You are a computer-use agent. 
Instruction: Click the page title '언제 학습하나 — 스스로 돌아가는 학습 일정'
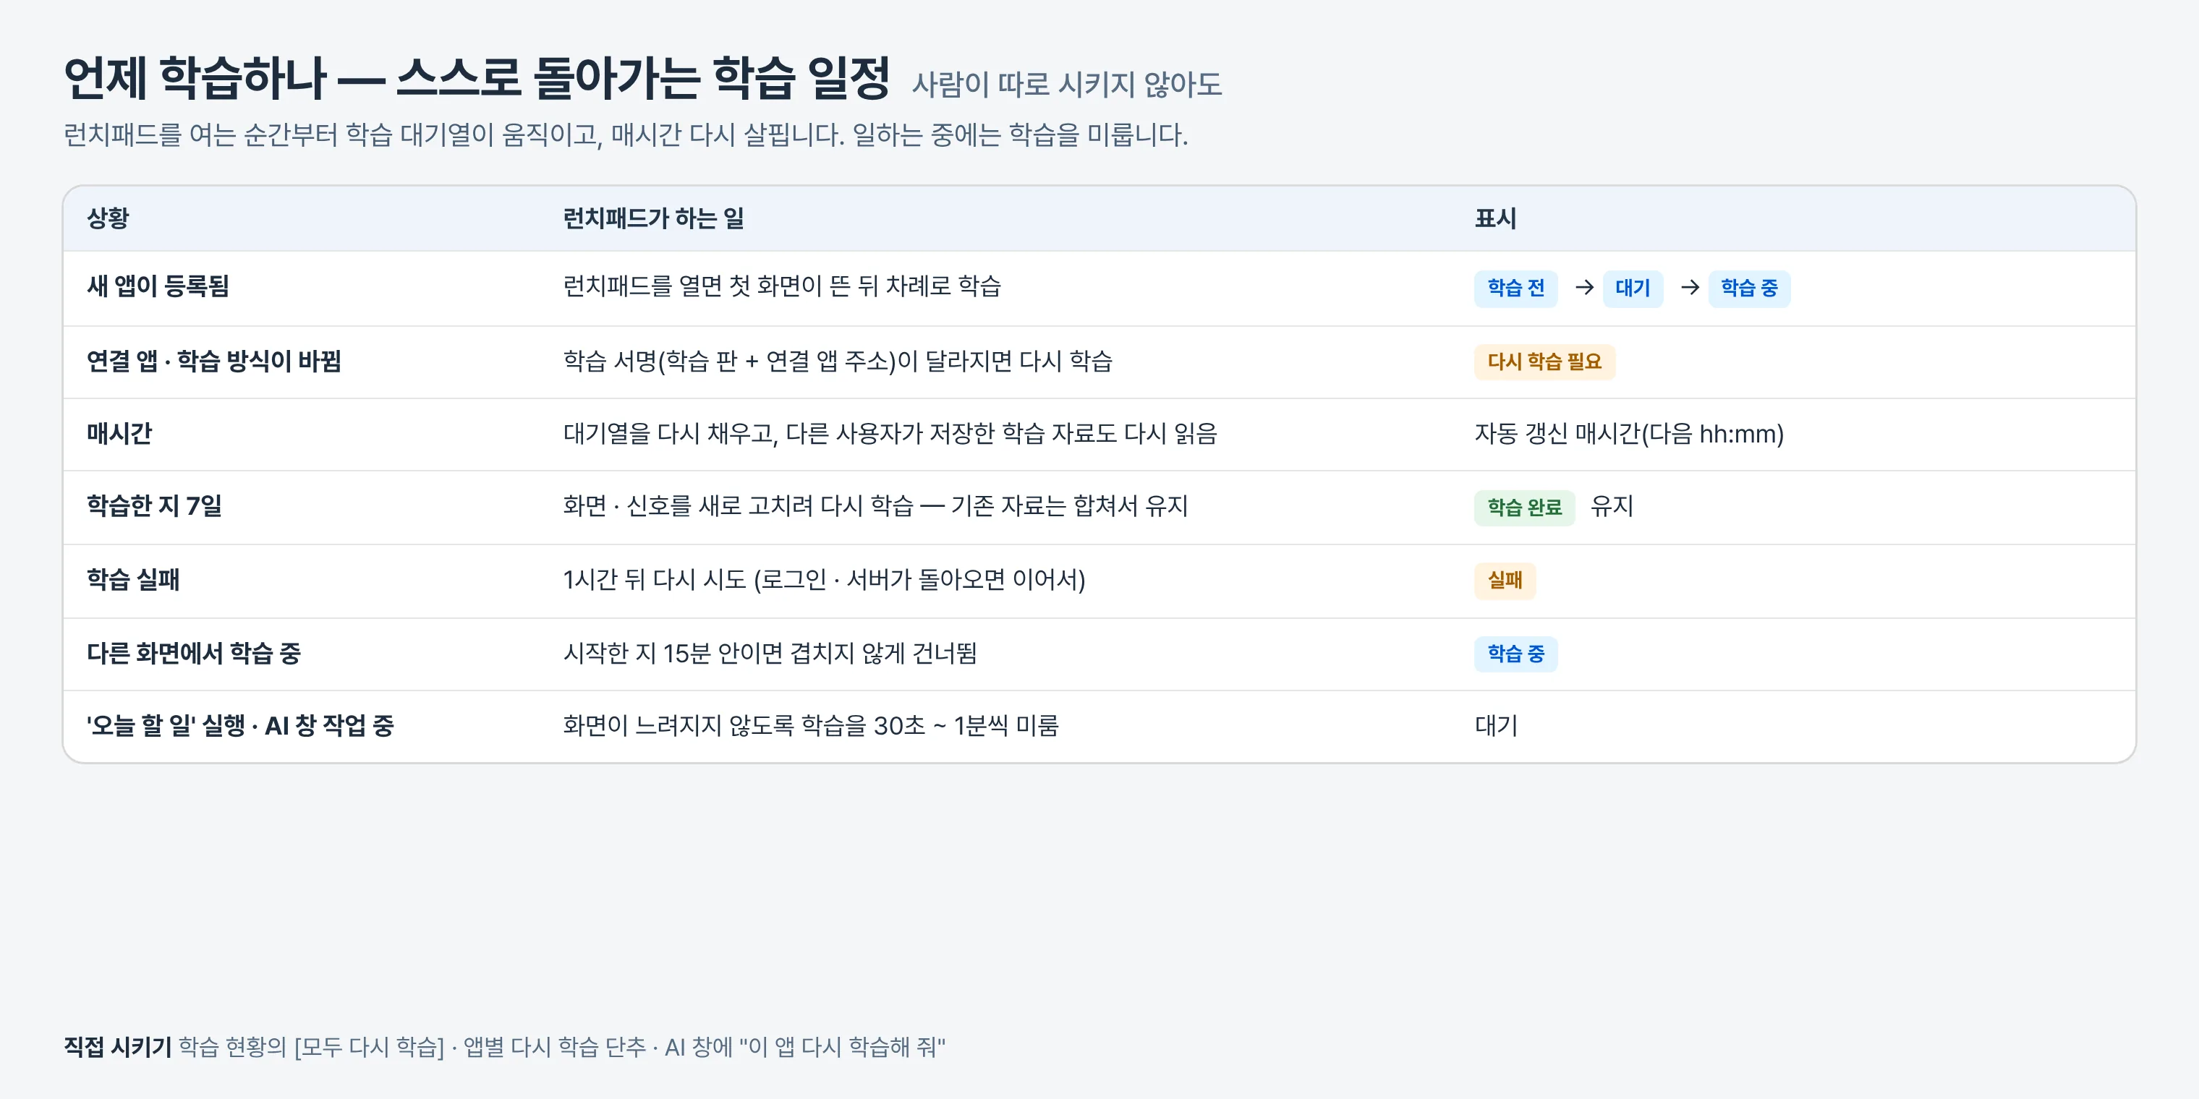coord(477,77)
